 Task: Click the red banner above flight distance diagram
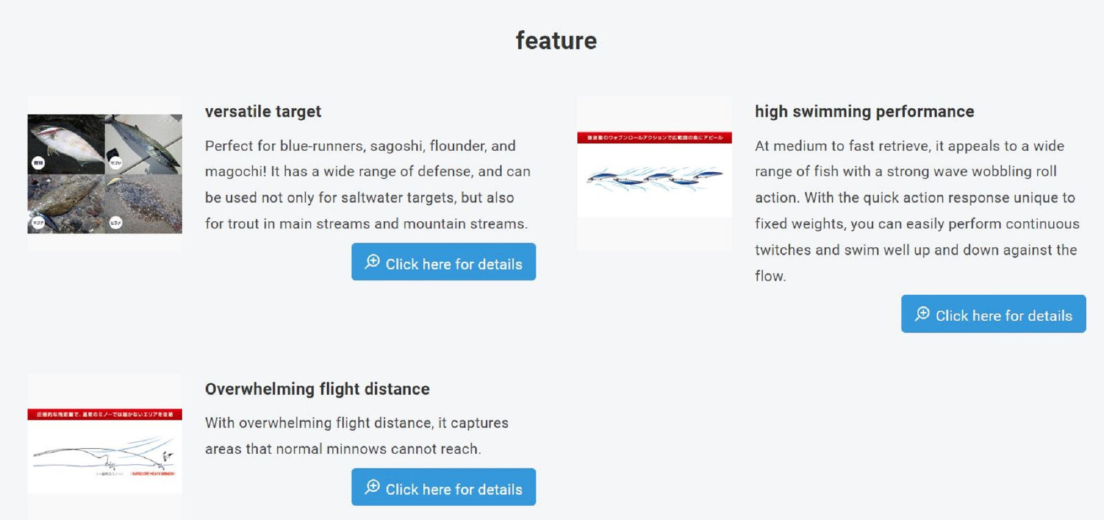[105, 415]
